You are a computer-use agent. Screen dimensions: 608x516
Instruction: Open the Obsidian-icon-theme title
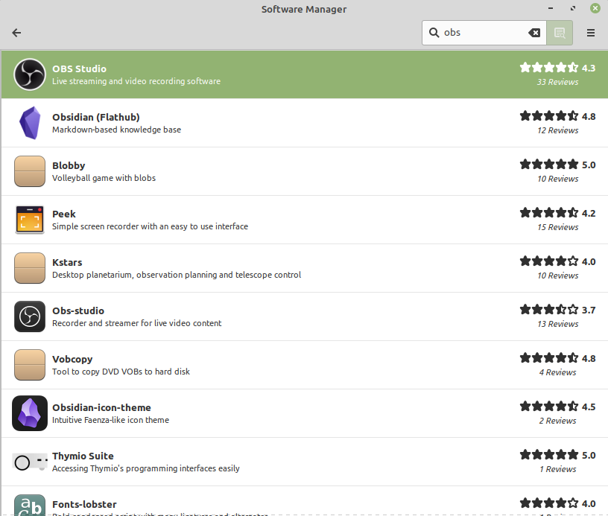pos(101,407)
